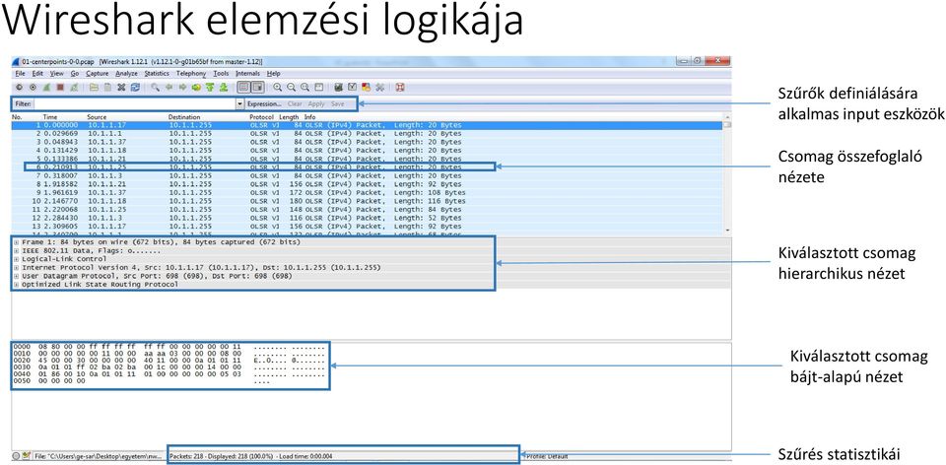
Task: Go to packet number icon
Action: pos(196,88)
